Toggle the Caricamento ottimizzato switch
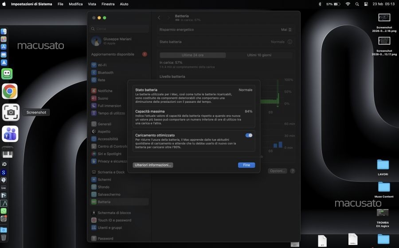 coord(249,135)
